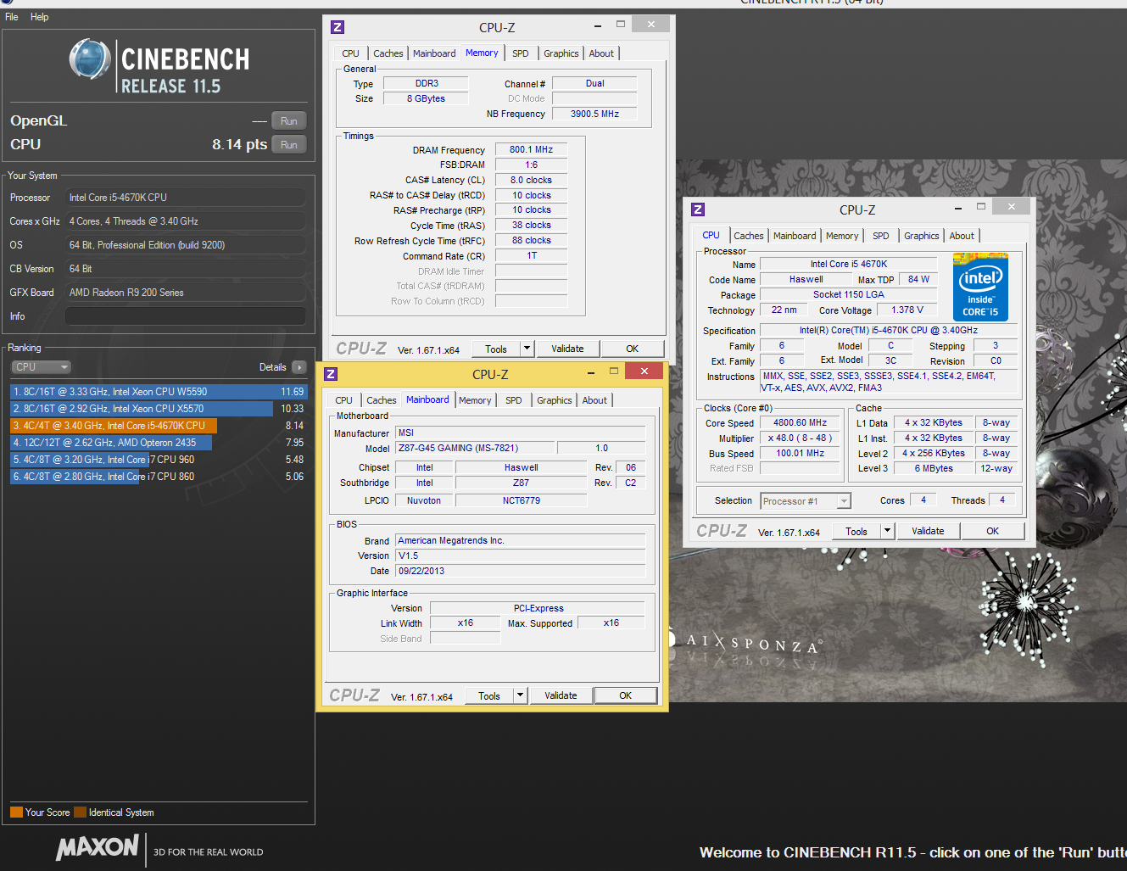Click the DRAM Frequency value 800.1 MHz
This screenshot has width=1127, height=871.
click(x=532, y=150)
